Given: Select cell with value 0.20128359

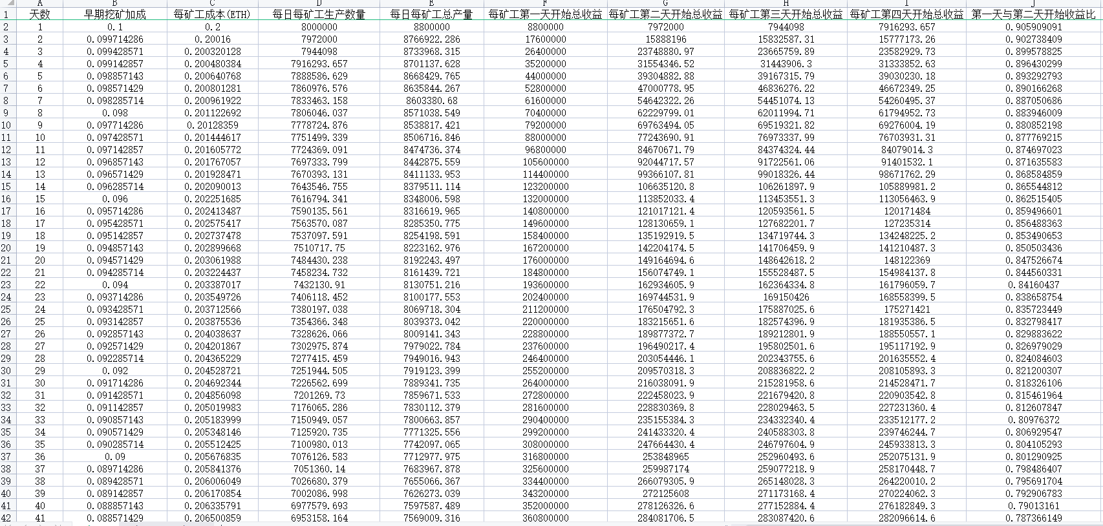Looking at the screenshot, I should pyautogui.click(x=213, y=125).
